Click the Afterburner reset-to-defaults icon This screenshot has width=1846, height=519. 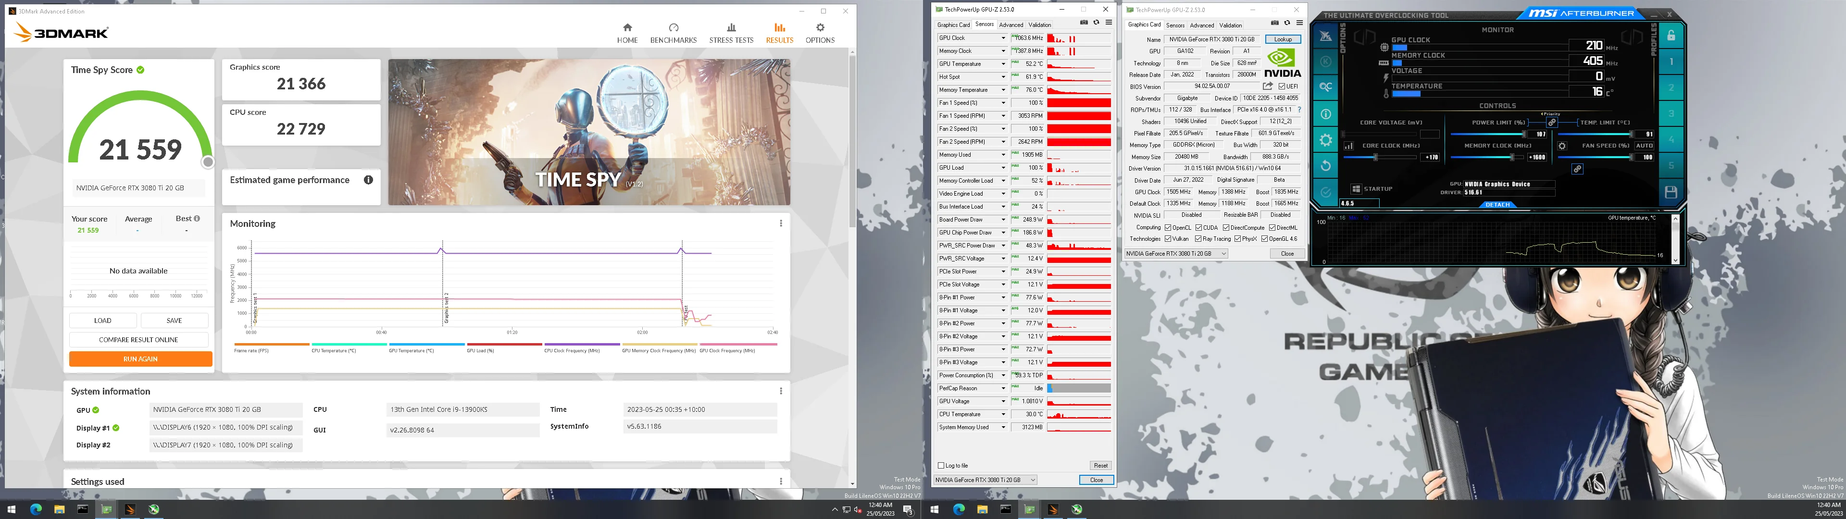click(x=1326, y=166)
